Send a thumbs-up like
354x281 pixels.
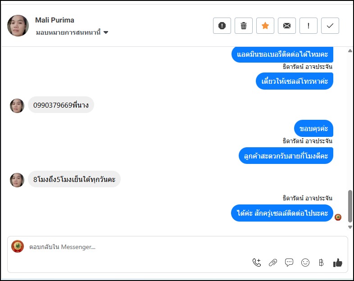(x=338, y=263)
